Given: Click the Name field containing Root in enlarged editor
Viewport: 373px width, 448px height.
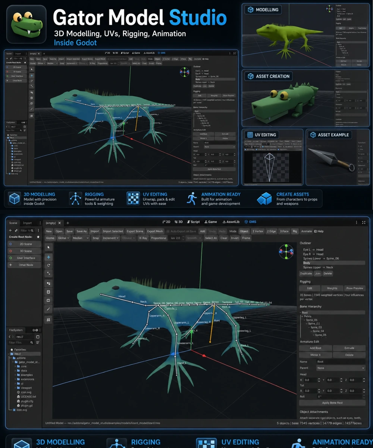Looking at the screenshot, I should coord(340,362).
